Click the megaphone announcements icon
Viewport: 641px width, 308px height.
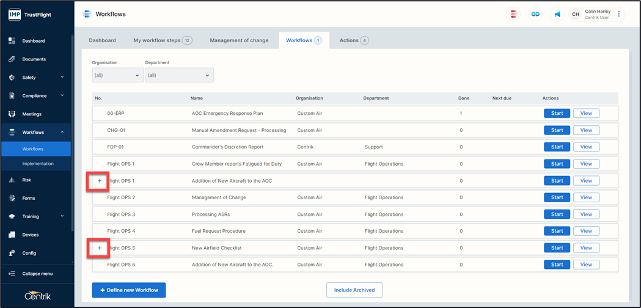pos(557,14)
